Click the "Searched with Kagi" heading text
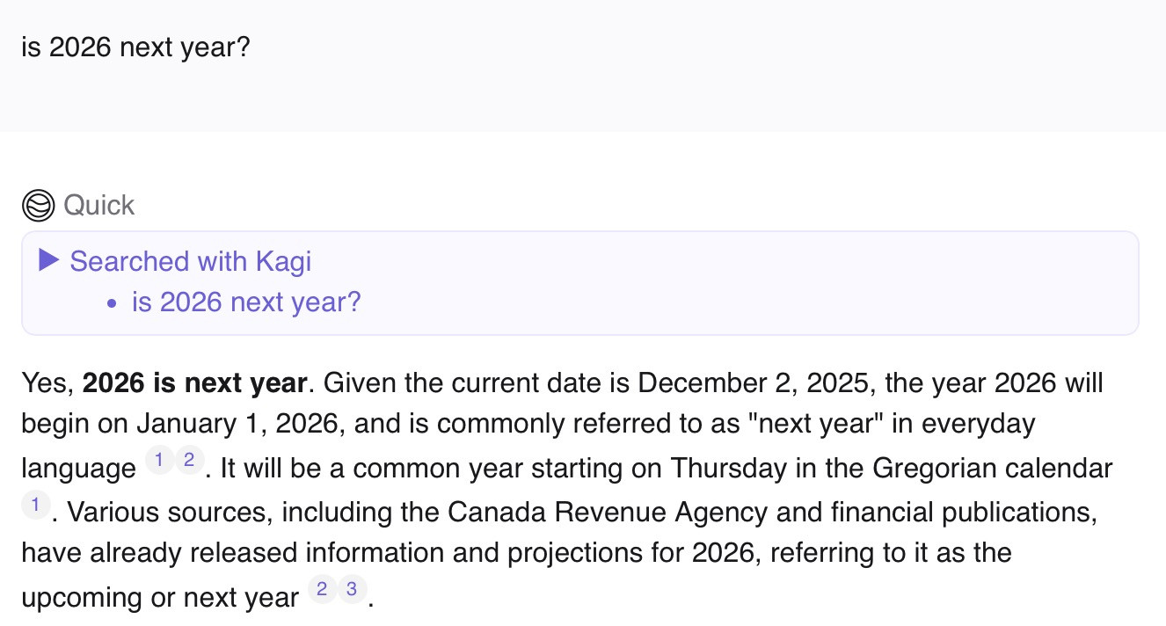The image size is (1166, 626). click(x=190, y=261)
